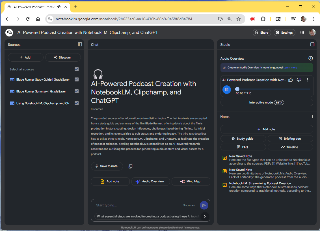Open media controls icon in toolbar

293,19
